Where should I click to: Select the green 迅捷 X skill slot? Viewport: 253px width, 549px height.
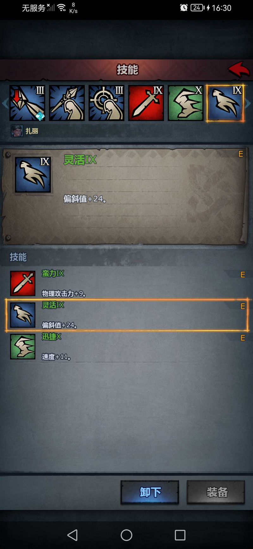coord(185,103)
